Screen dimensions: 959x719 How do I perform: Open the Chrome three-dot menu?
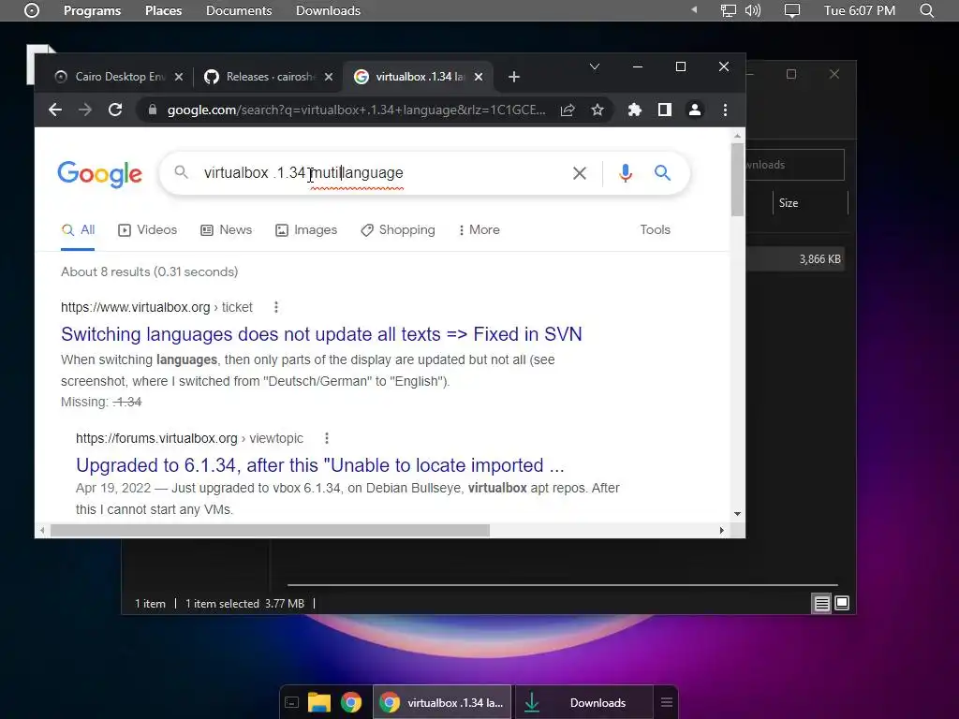pyautogui.click(x=725, y=110)
